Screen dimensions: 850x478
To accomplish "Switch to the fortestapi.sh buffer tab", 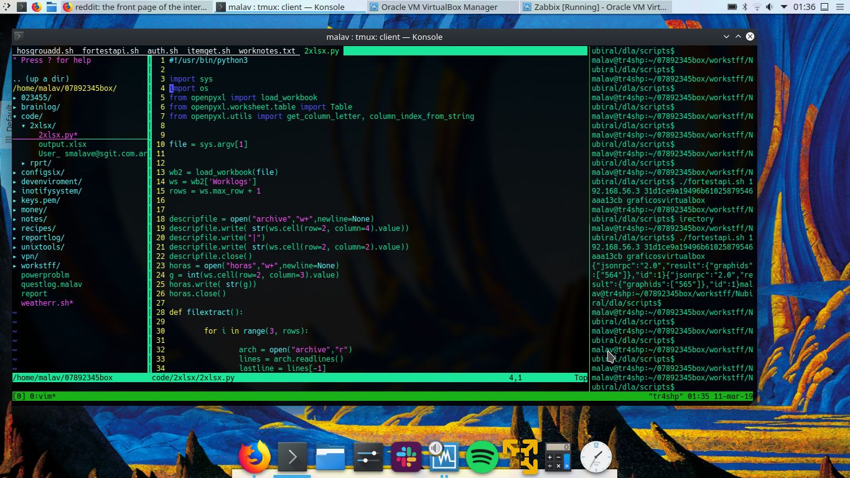I will point(110,51).
